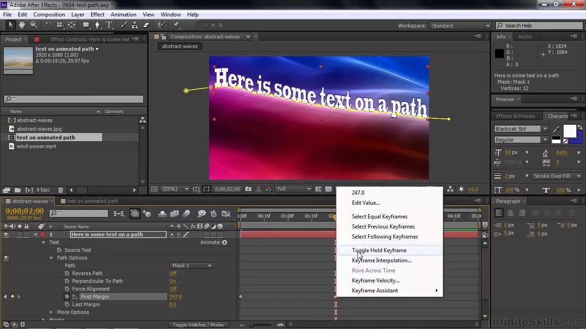Click the timeline zoom slider
Viewport: 586px width, 329px height.
251,325
